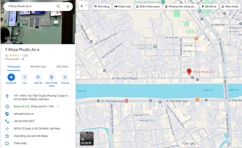The image size is (242, 148).
Task: Share place using Chia sẻ icon
Action: [x=65, y=77]
